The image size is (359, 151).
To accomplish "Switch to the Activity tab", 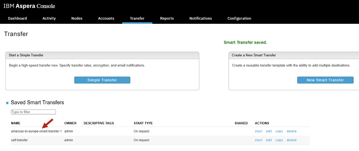I will tap(49, 19).
